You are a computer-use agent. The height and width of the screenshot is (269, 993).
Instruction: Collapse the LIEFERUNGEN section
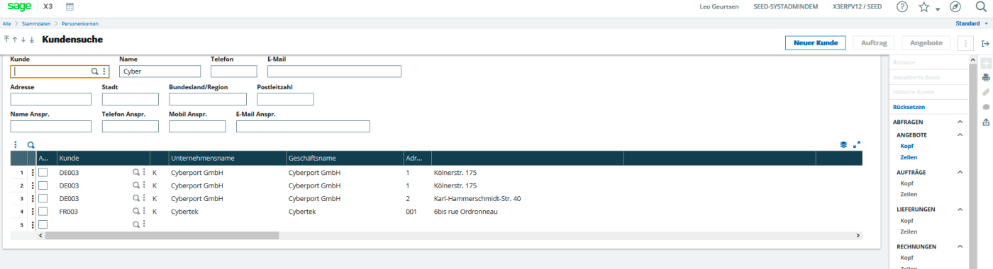pos(960,210)
